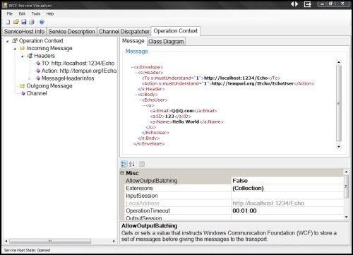Click the Print toolbar icon

(32, 22)
